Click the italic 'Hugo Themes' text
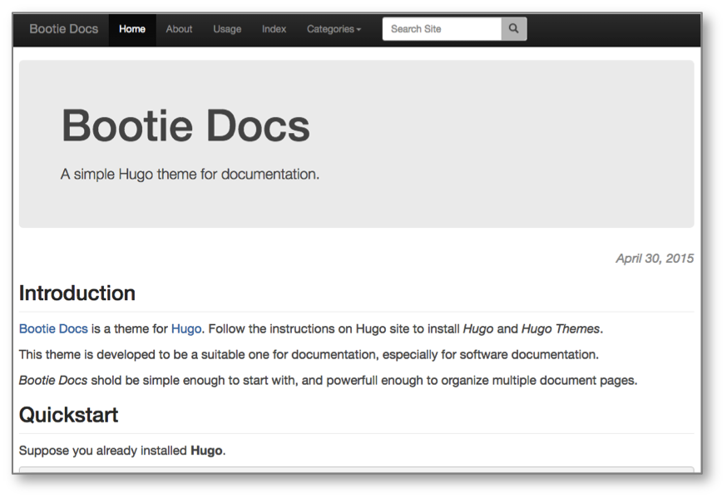Viewport: 727px width, 498px height. (561, 329)
